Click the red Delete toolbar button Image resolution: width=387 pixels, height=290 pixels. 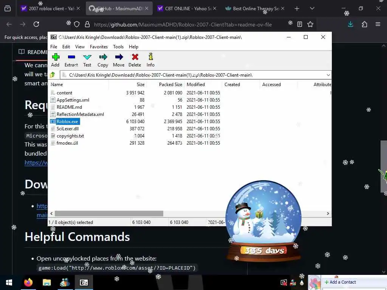click(135, 60)
